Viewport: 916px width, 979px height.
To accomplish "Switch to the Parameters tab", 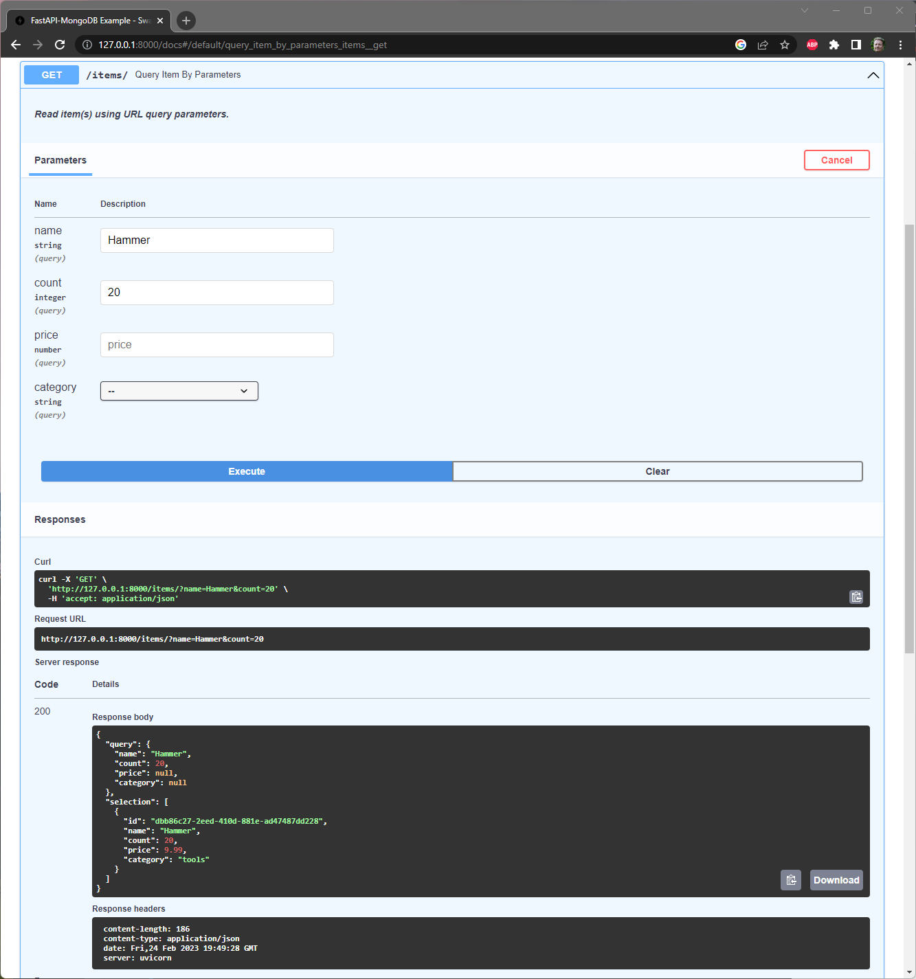I will (x=60, y=160).
